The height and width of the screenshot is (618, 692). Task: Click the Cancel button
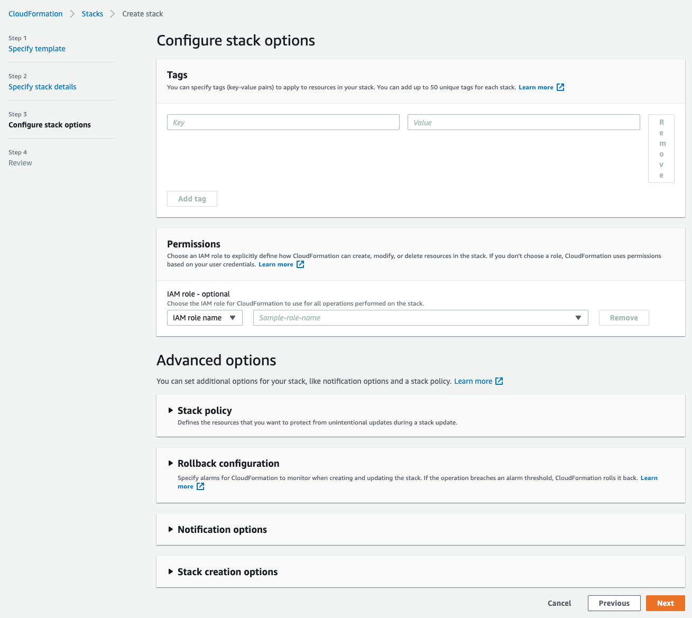coord(559,603)
